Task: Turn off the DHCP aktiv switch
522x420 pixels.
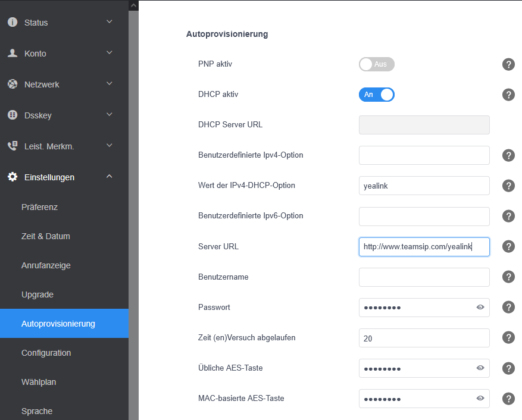Action: pos(376,95)
